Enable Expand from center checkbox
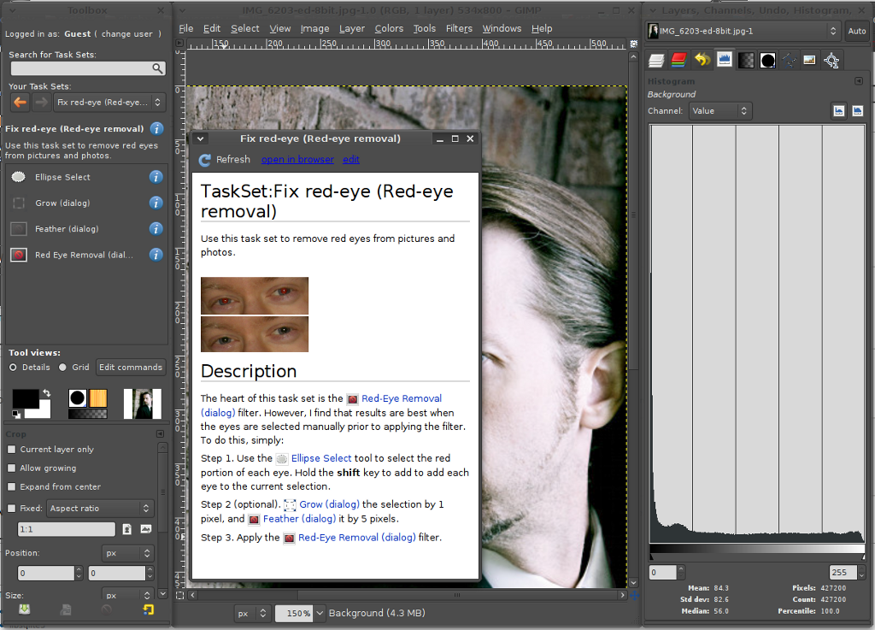Screen dimensions: 875x630 point(12,486)
